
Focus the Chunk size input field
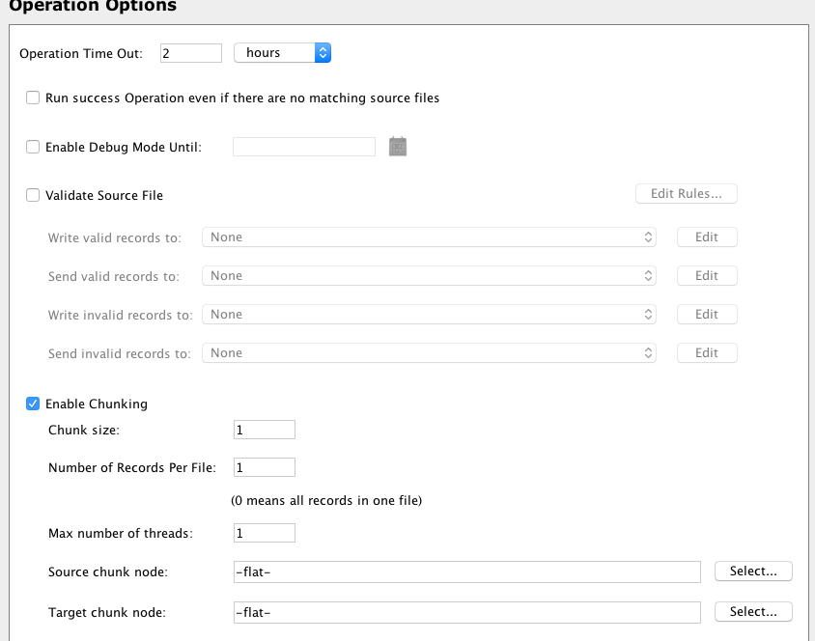point(264,430)
